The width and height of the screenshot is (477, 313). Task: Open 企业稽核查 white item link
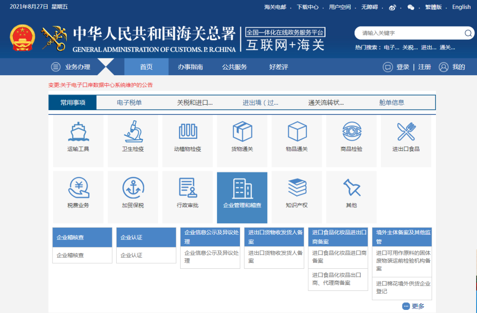click(83, 255)
